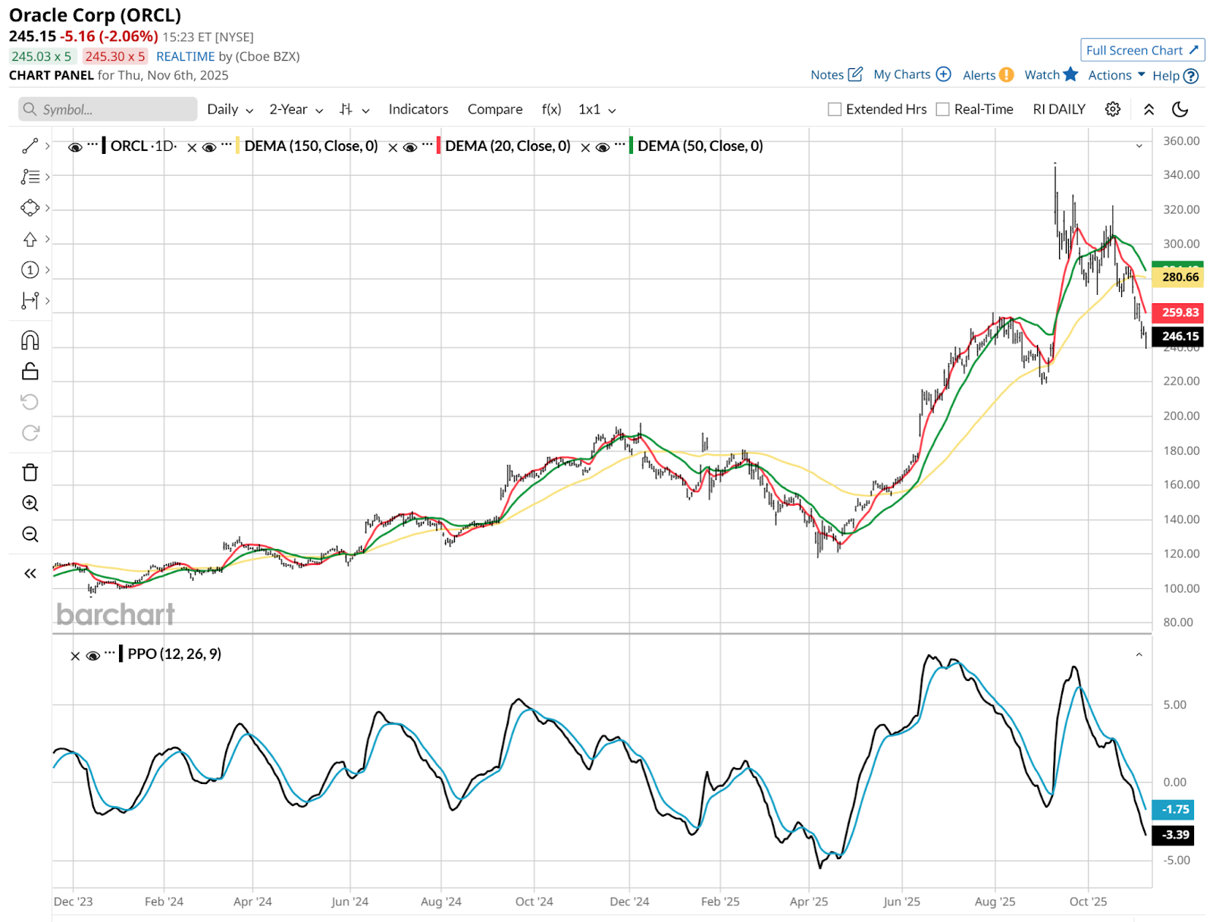Click the trash delete drawings icon
Viewport: 1213px width, 922px height.
(30, 472)
